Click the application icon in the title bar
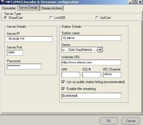This screenshot has width=143, height=125. click(x=3, y=2)
